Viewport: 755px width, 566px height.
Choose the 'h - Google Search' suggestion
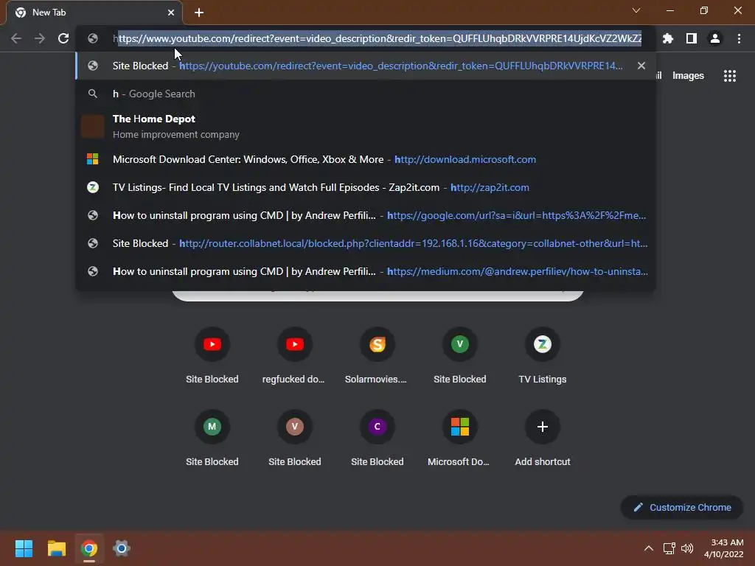point(366,94)
